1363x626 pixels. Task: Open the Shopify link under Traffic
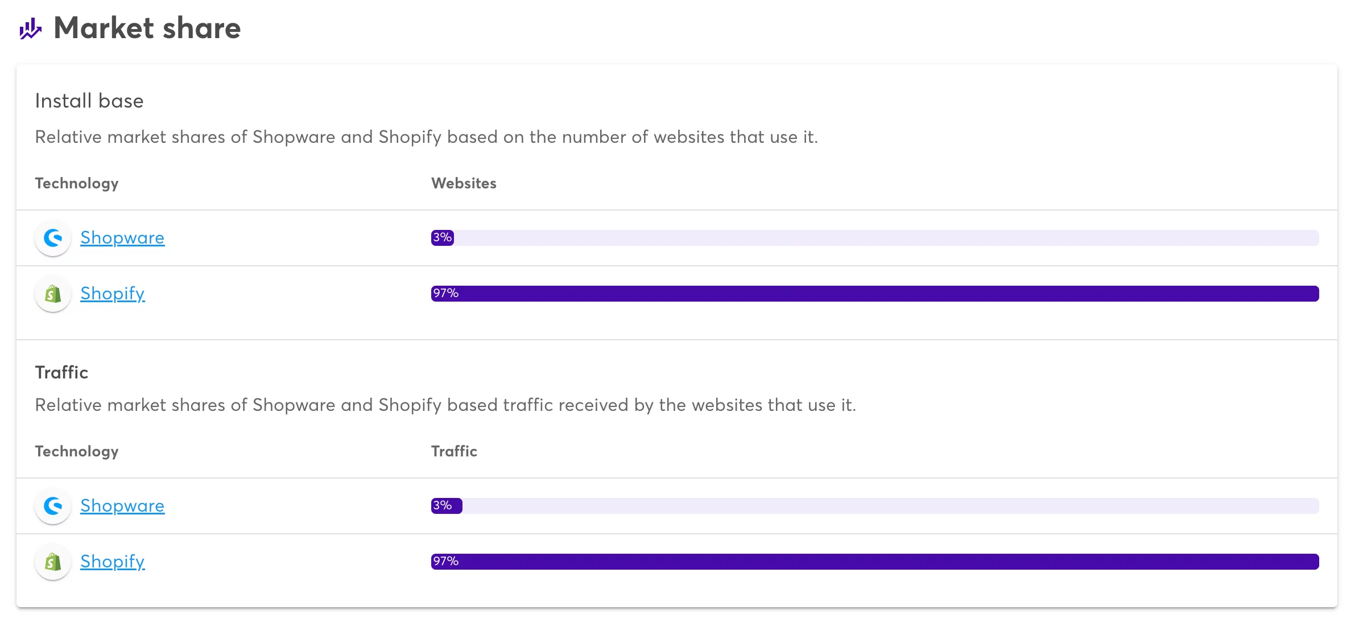(112, 562)
